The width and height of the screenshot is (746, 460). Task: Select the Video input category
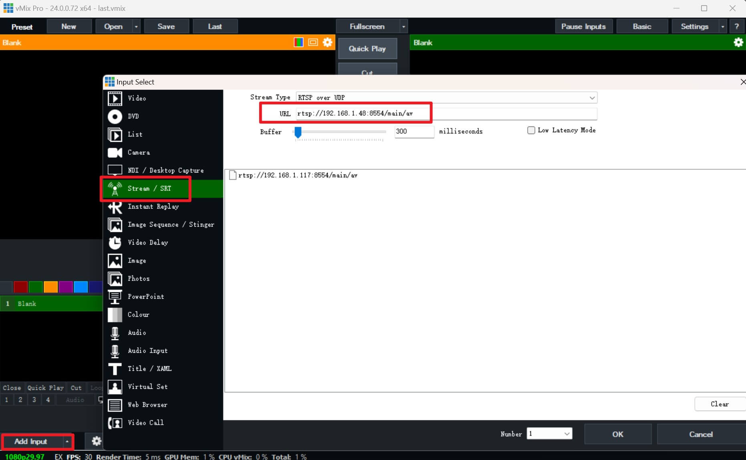pos(137,98)
